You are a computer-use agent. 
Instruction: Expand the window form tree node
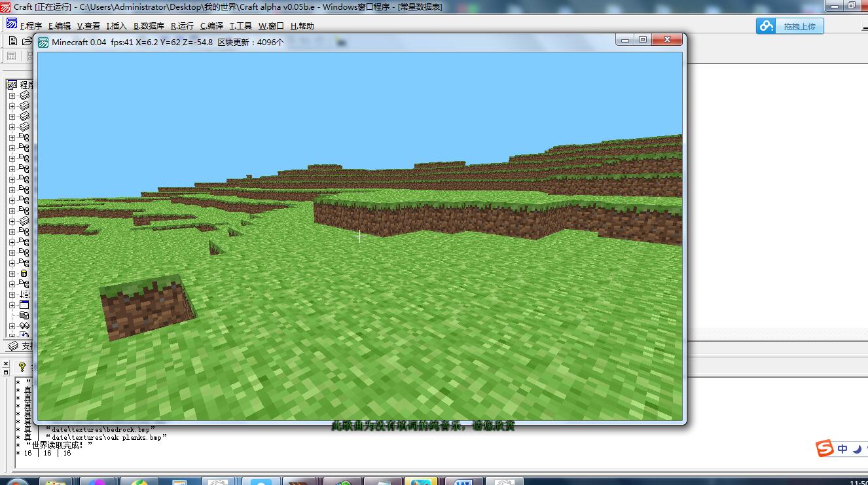[x=12, y=305]
